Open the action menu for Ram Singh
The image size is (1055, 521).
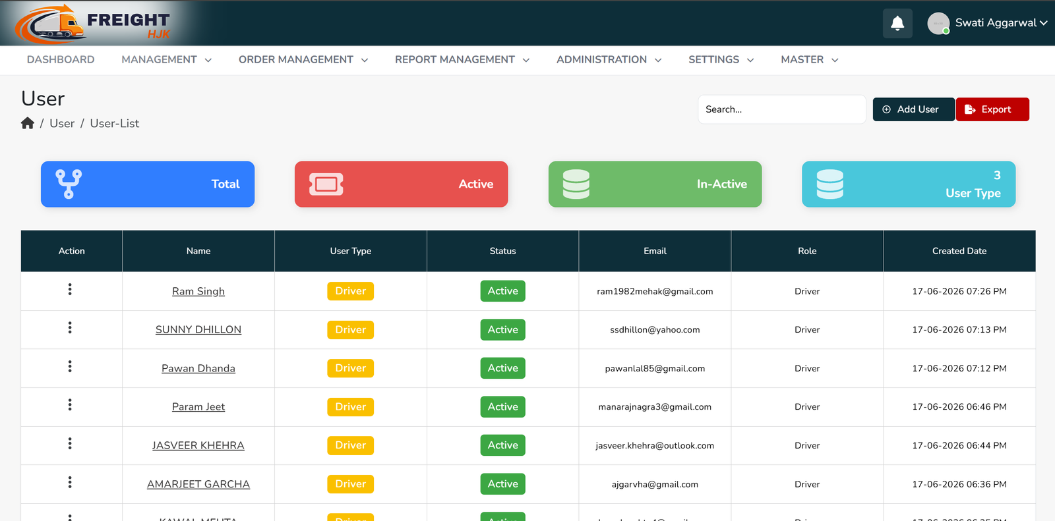(x=70, y=289)
